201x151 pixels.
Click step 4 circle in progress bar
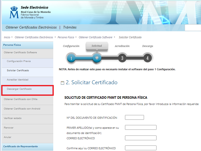click(x=147, y=58)
